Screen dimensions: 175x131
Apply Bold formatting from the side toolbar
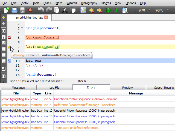coord(4,31)
